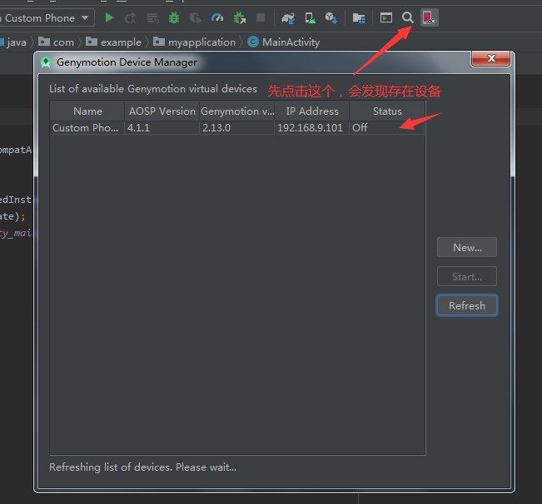The image size is (542, 504).
Task: Start debugging with the green bug icon
Action: point(174,17)
